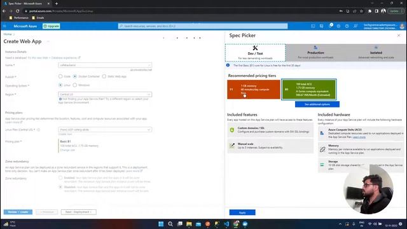Viewport: 407px width, 229px height.
Task: Focus the Azure search resources box
Action: 203,26
